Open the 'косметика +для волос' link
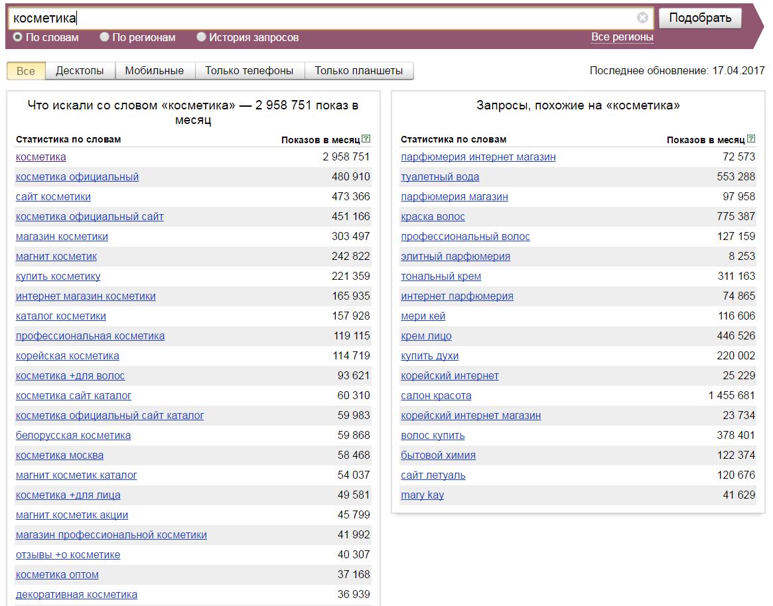This screenshot has width=773, height=606. click(70, 376)
